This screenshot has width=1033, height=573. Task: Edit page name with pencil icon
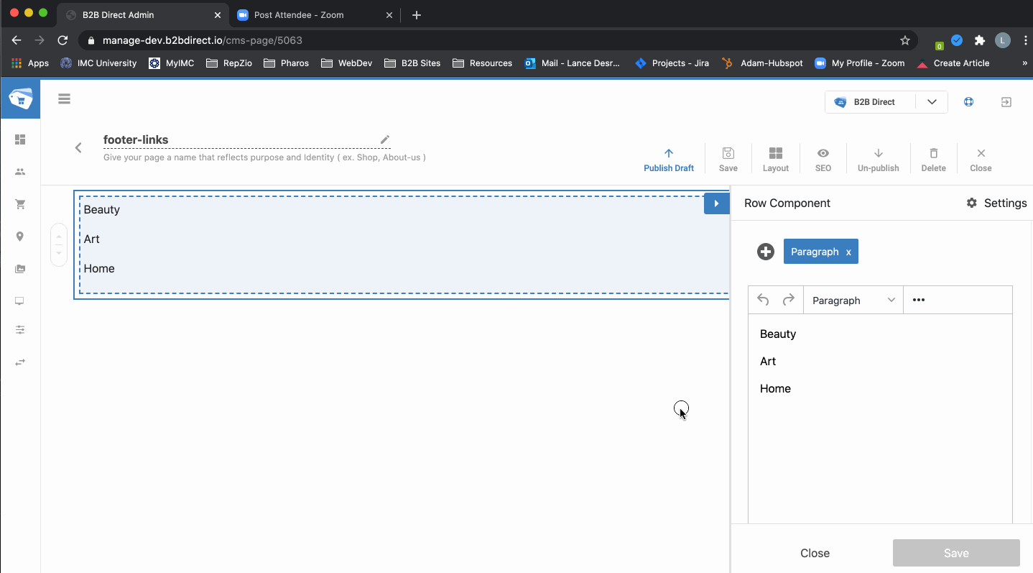[x=385, y=139]
